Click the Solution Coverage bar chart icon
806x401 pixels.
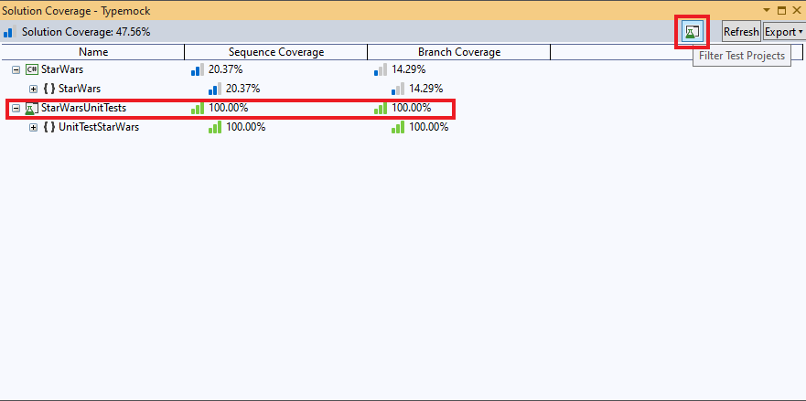[x=8, y=32]
